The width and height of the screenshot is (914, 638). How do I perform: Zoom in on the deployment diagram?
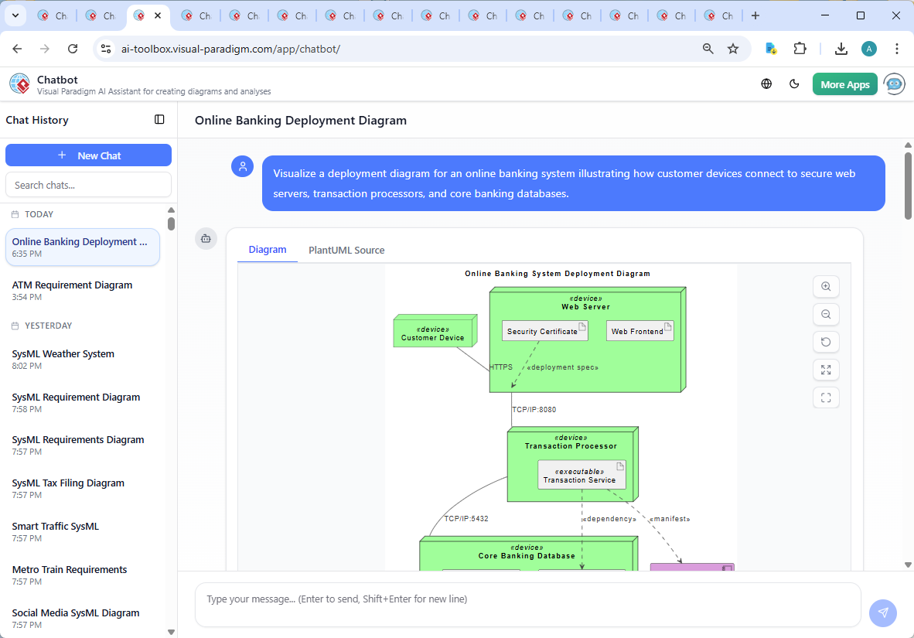(x=826, y=286)
